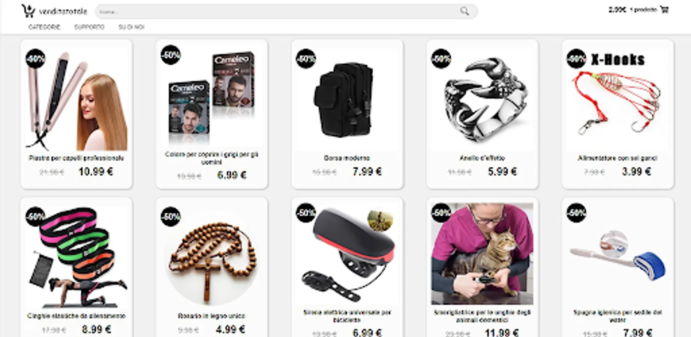Click the -50% badge on bicycle siren
The height and width of the screenshot is (337, 691).
pos(306,213)
